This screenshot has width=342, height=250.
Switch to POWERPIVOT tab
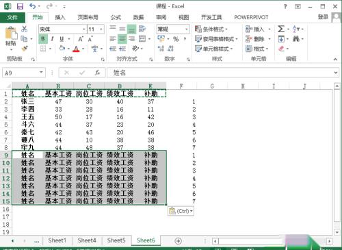click(x=251, y=17)
